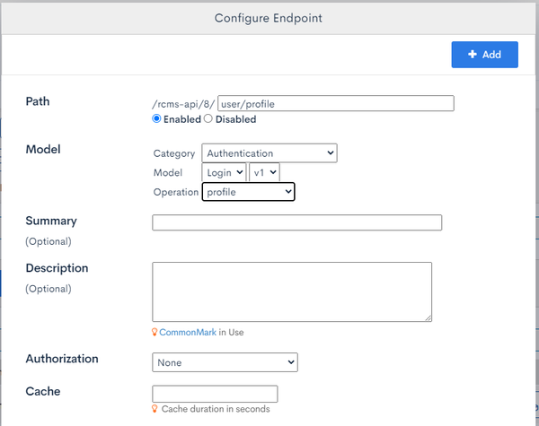Click the 'Cache duration in seconds' hint
This screenshot has width=539, height=426.
(216, 409)
